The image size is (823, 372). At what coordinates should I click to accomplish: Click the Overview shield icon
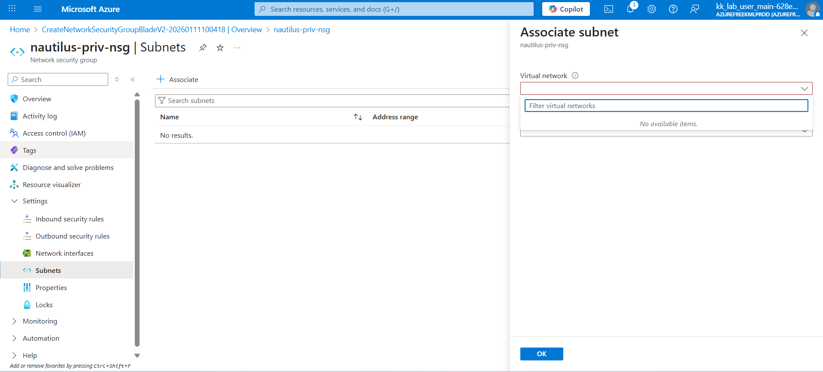pos(14,99)
